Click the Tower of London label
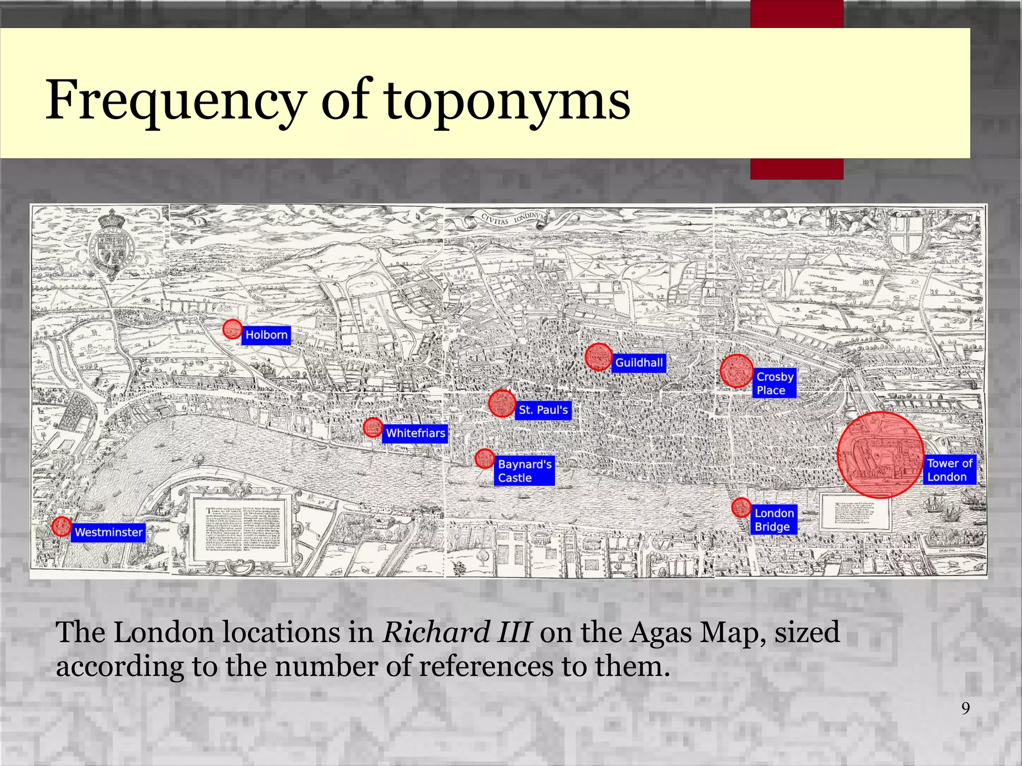Viewport: 1022px width, 766px height. tap(950, 470)
